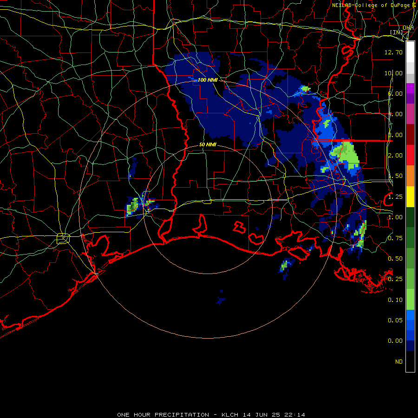Click the 0.75 legend value

click(395, 238)
